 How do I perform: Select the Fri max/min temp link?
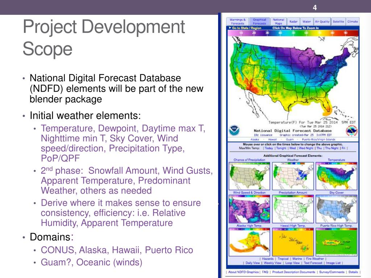pyautogui.click(x=343, y=148)
